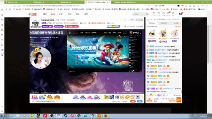Click the link icon in chat toolbar

[167, 95]
